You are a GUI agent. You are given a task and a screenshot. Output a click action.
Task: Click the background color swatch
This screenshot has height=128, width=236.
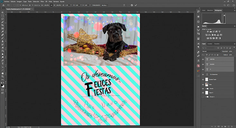click(3, 86)
